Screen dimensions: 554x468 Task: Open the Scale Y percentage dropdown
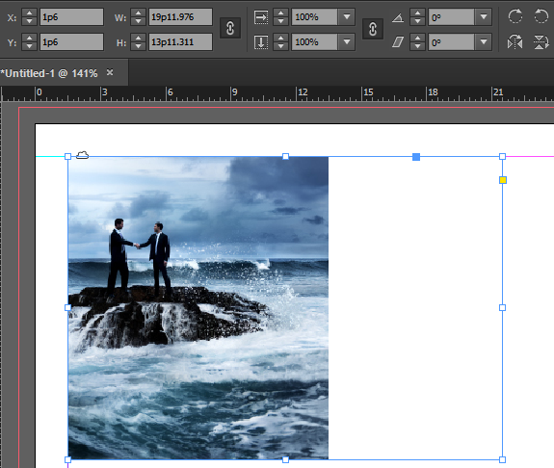click(347, 42)
